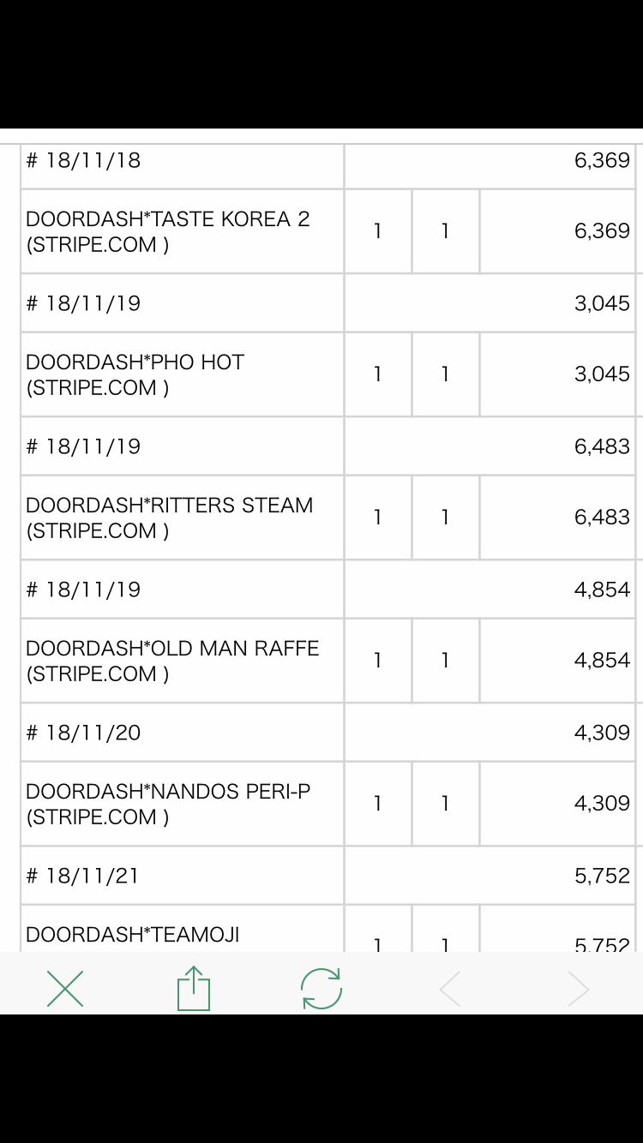Tap the DOORDASH*PHO HOT transaction
This screenshot has width=643, height=1143.
tap(135, 374)
